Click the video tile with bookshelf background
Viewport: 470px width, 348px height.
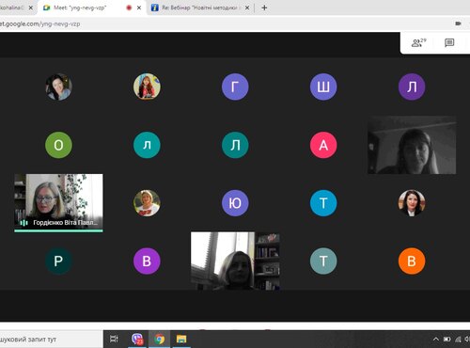coord(235,261)
